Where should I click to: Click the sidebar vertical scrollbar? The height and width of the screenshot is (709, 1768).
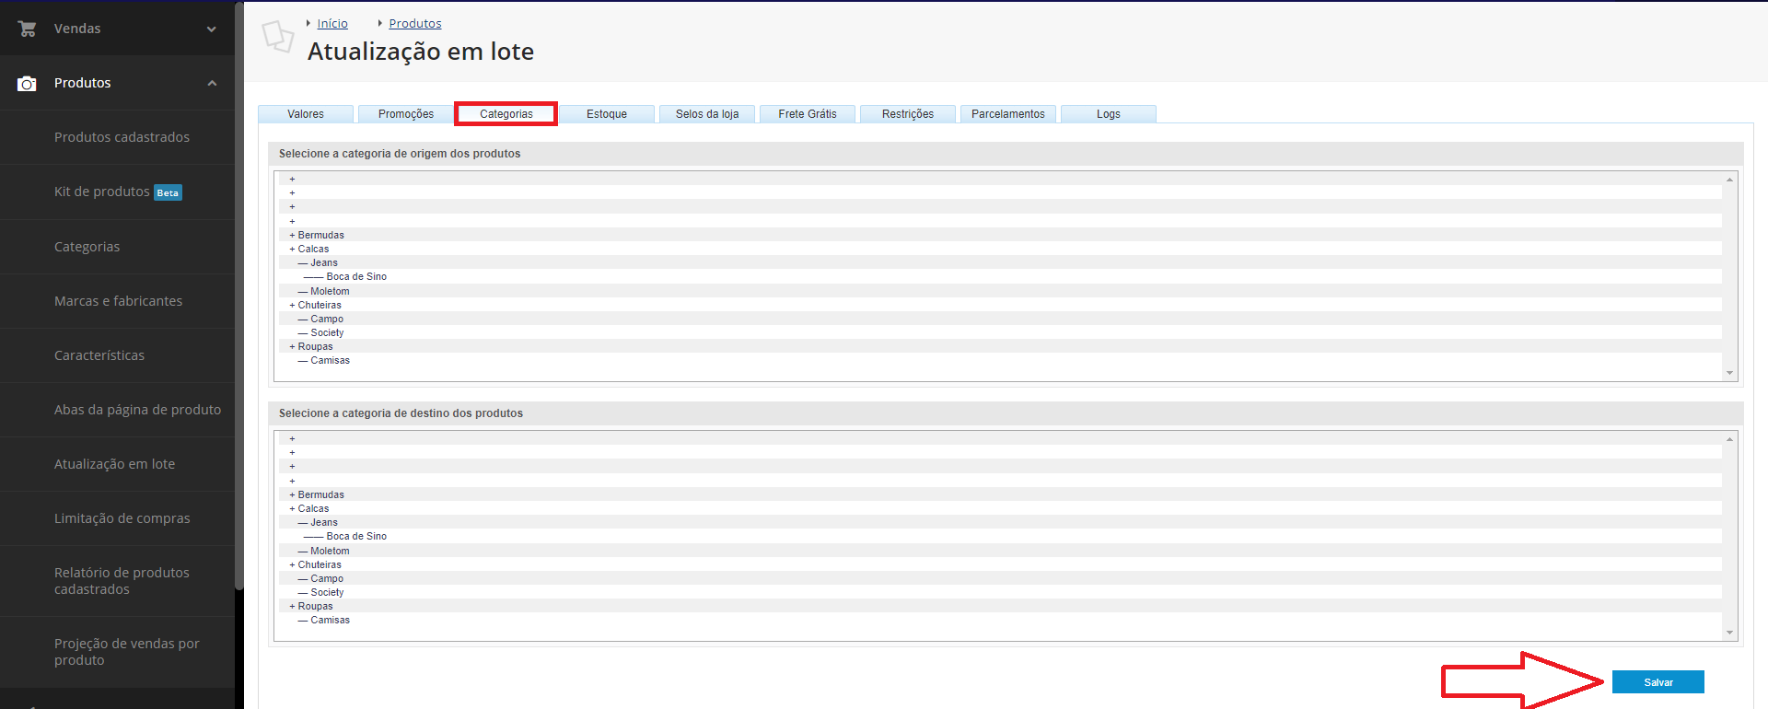point(239,295)
